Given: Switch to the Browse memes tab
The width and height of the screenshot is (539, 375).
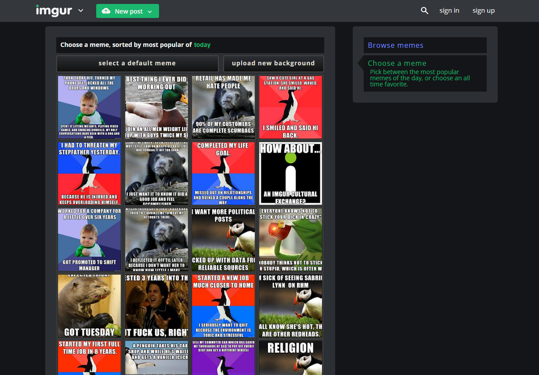Looking at the screenshot, I should (395, 45).
